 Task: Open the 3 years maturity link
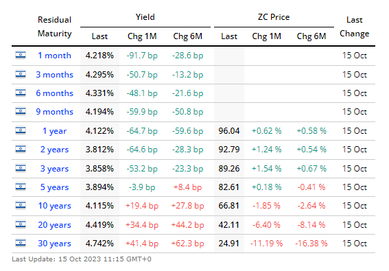[55, 169]
